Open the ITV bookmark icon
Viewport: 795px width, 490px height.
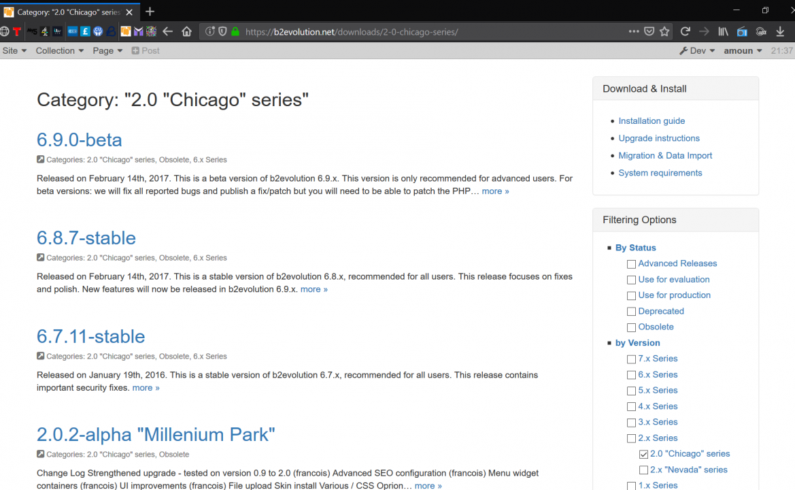57,31
